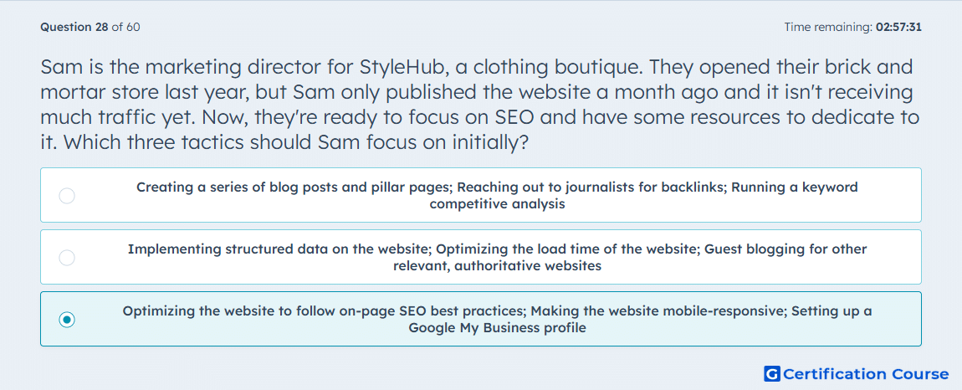
Task: Click the 'Time remaining:' label
Action: pos(828,27)
